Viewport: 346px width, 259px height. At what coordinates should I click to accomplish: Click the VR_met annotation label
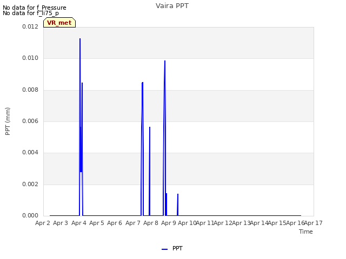click(x=59, y=23)
